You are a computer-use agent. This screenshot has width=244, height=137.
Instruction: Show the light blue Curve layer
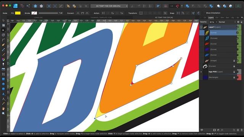point(237,55)
